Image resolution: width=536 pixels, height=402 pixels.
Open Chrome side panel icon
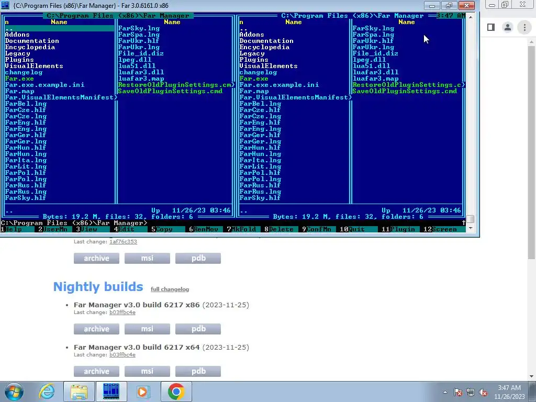click(491, 27)
